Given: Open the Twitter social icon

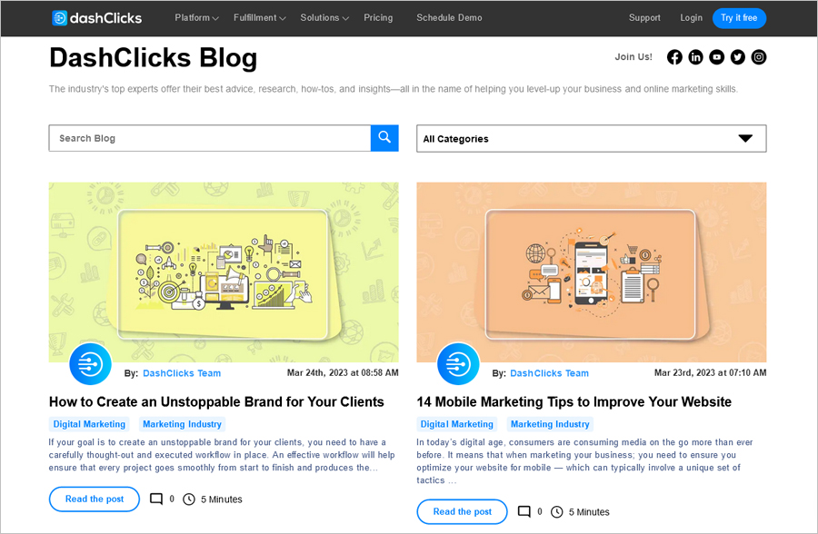Looking at the screenshot, I should pos(738,57).
